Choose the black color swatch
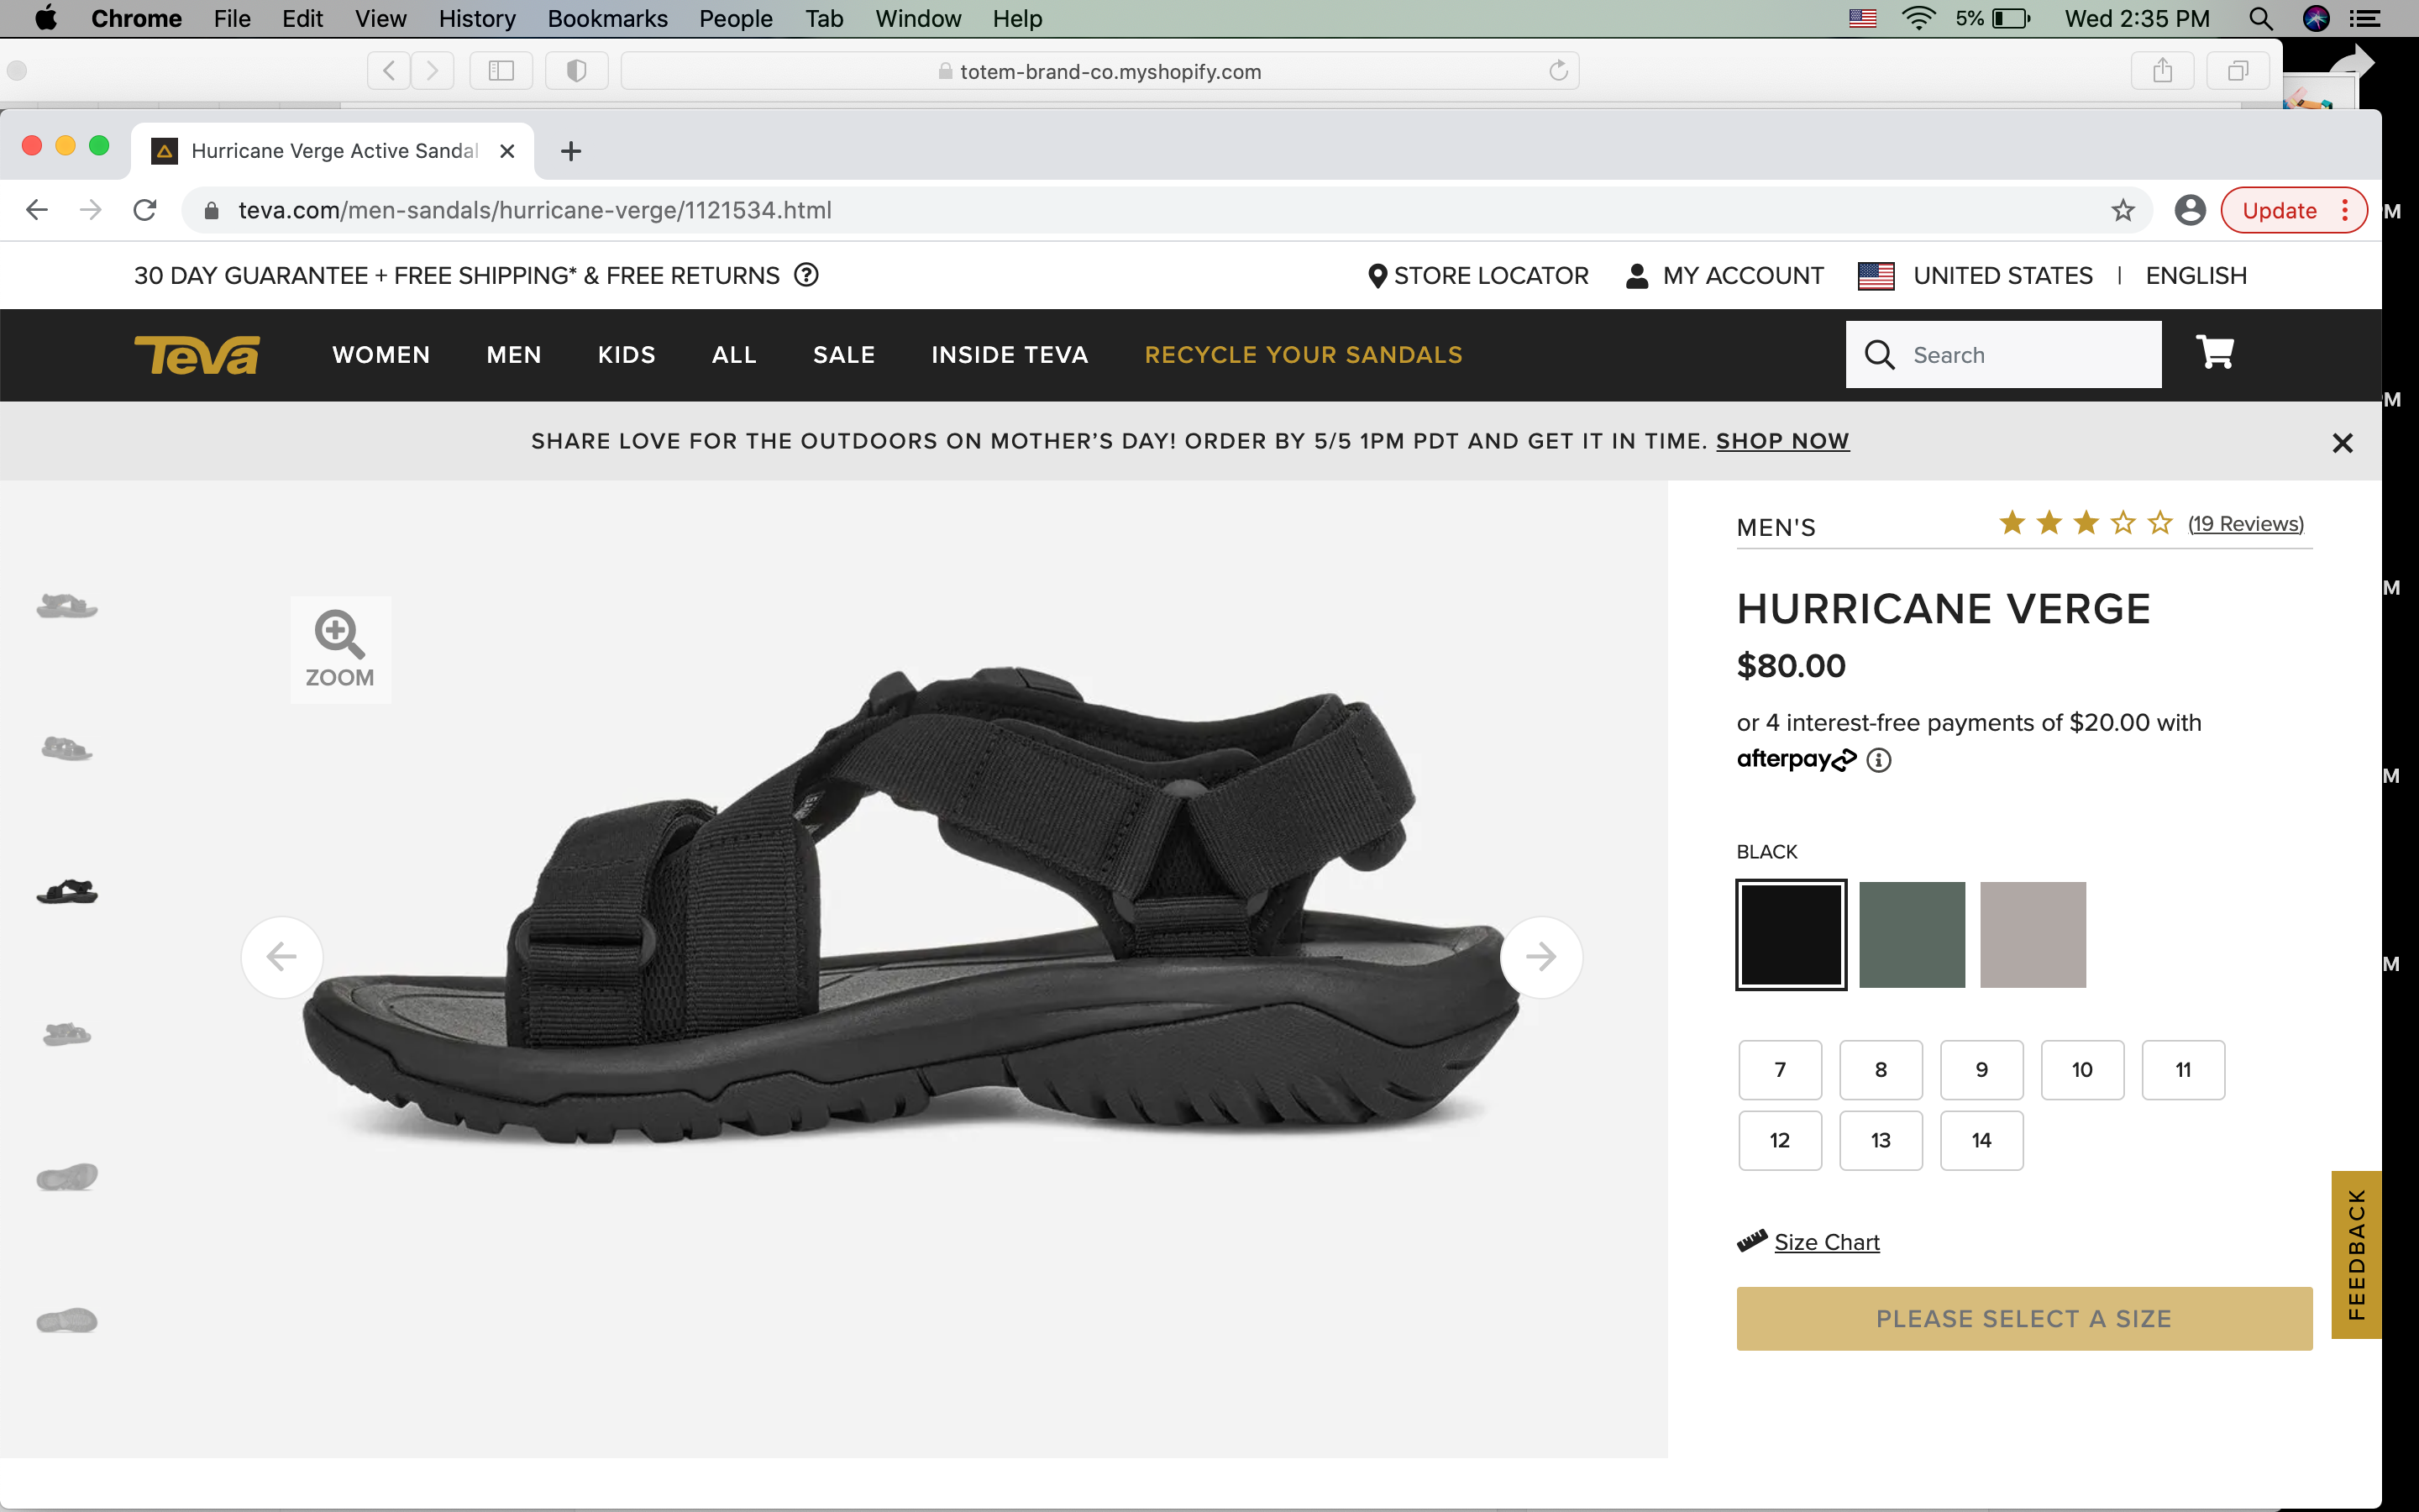 (1790, 935)
